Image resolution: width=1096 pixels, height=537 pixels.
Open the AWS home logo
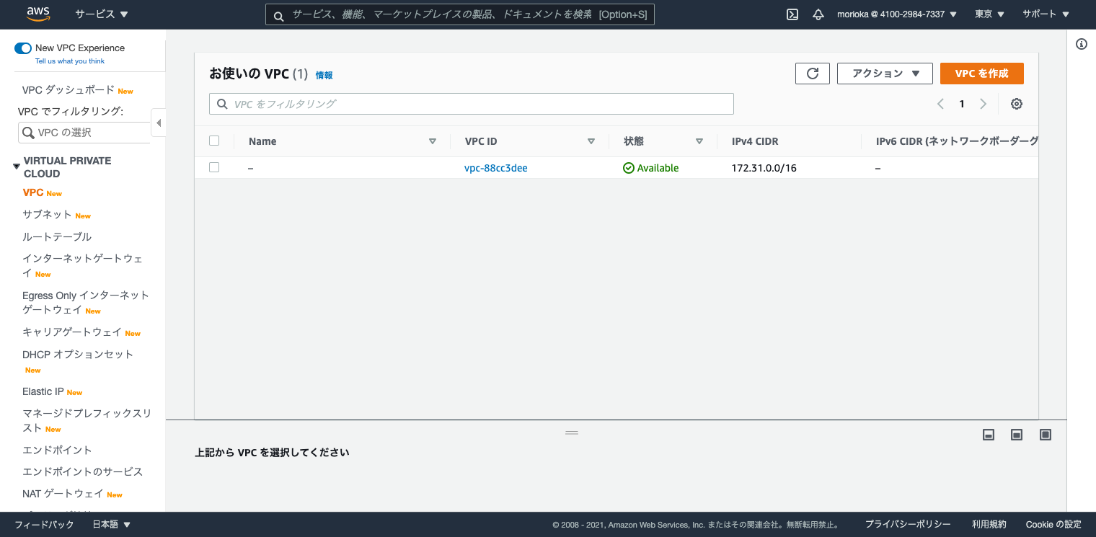pyautogui.click(x=37, y=14)
